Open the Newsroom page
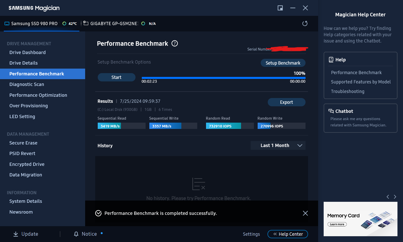Image resolution: width=403 pixels, height=242 pixels. [x=21, y=212]
